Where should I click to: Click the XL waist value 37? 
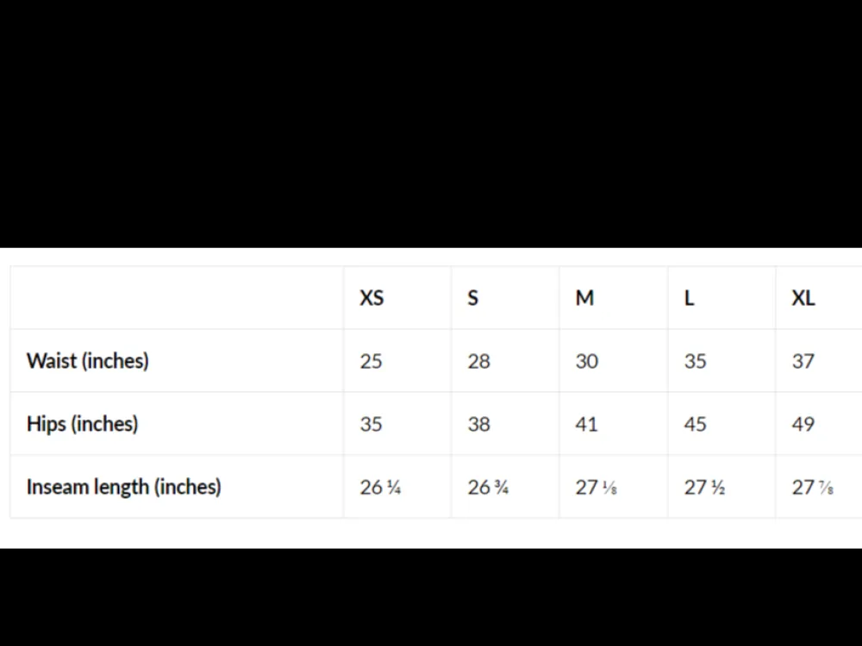(803, 362)
